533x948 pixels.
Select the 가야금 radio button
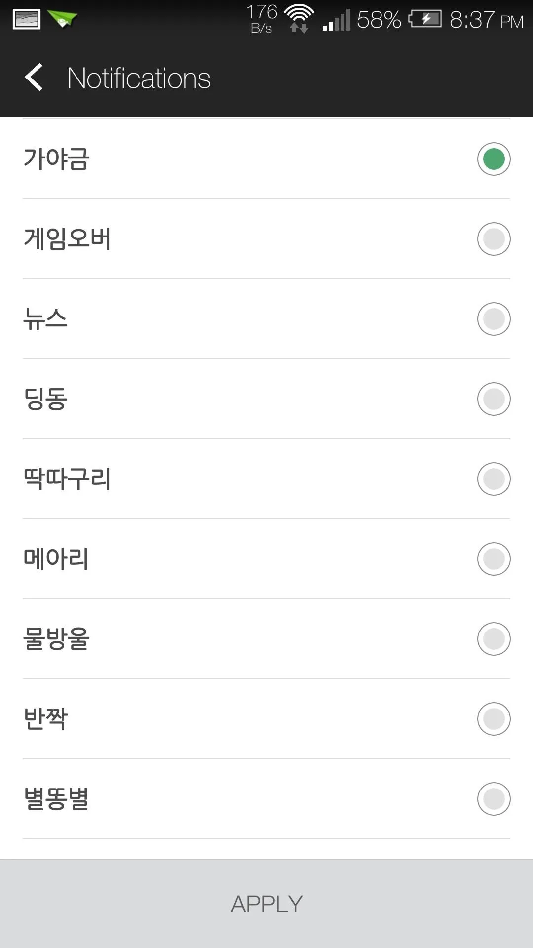point(494,159)
